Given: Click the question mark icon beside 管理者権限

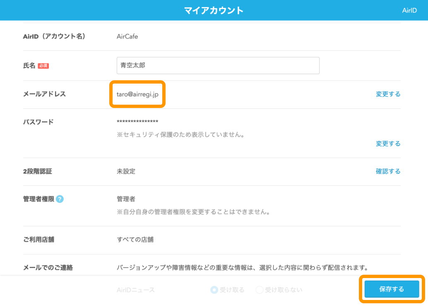Looking at the screenshot, I should (60, 199).
